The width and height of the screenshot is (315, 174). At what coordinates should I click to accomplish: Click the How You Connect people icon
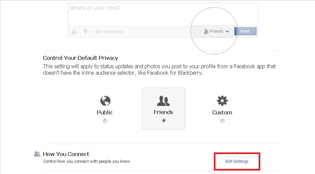coord(37,154)
